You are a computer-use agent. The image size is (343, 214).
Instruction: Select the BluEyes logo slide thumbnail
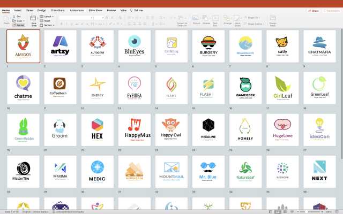pyautogui.click(x=134, y=45)
